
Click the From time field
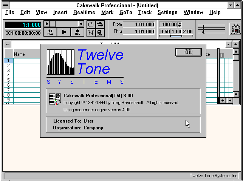139,25
